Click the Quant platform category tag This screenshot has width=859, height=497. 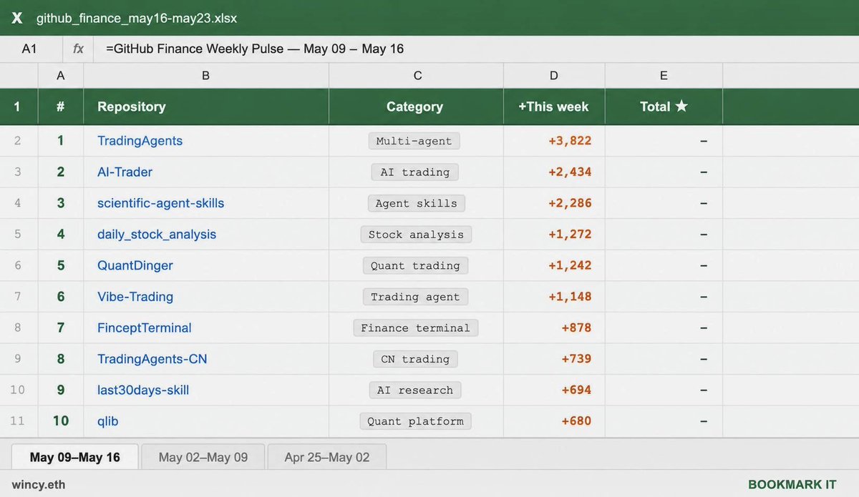[415, 421]
